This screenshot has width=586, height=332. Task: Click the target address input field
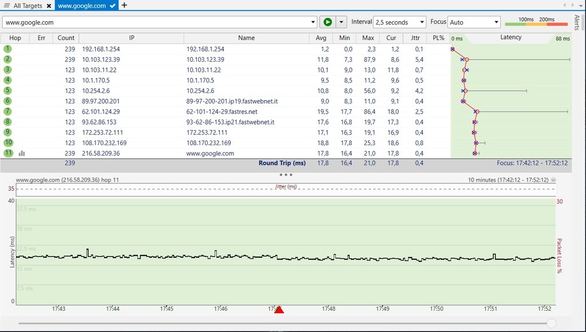157,22
